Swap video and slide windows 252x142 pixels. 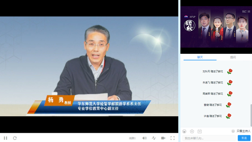point(154,138)
